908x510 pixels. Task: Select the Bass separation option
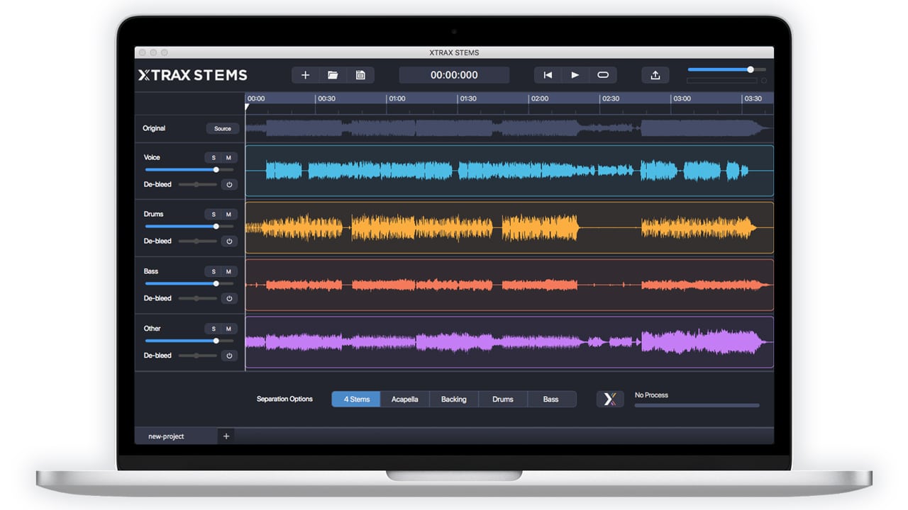(551, 399)
